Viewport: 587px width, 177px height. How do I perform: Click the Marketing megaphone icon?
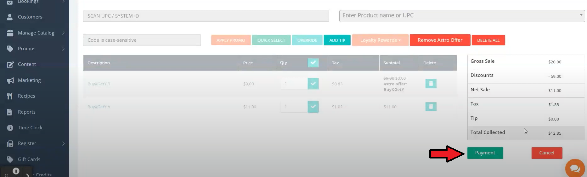pos(10,80)
